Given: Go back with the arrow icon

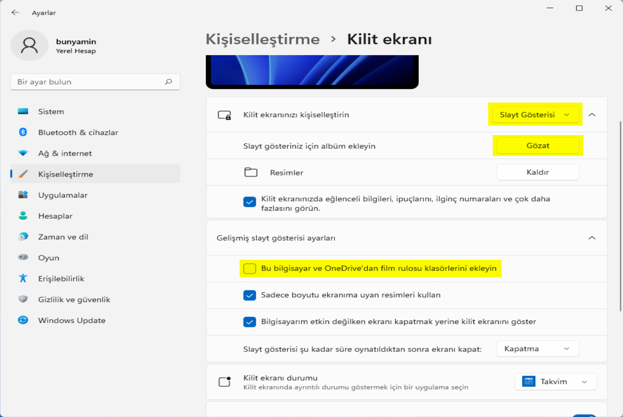Looking at the screenshot, I should click(x=15, y=12).
